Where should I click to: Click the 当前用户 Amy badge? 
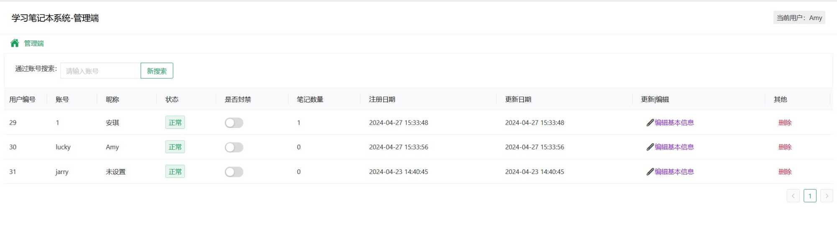pos(799,18)
